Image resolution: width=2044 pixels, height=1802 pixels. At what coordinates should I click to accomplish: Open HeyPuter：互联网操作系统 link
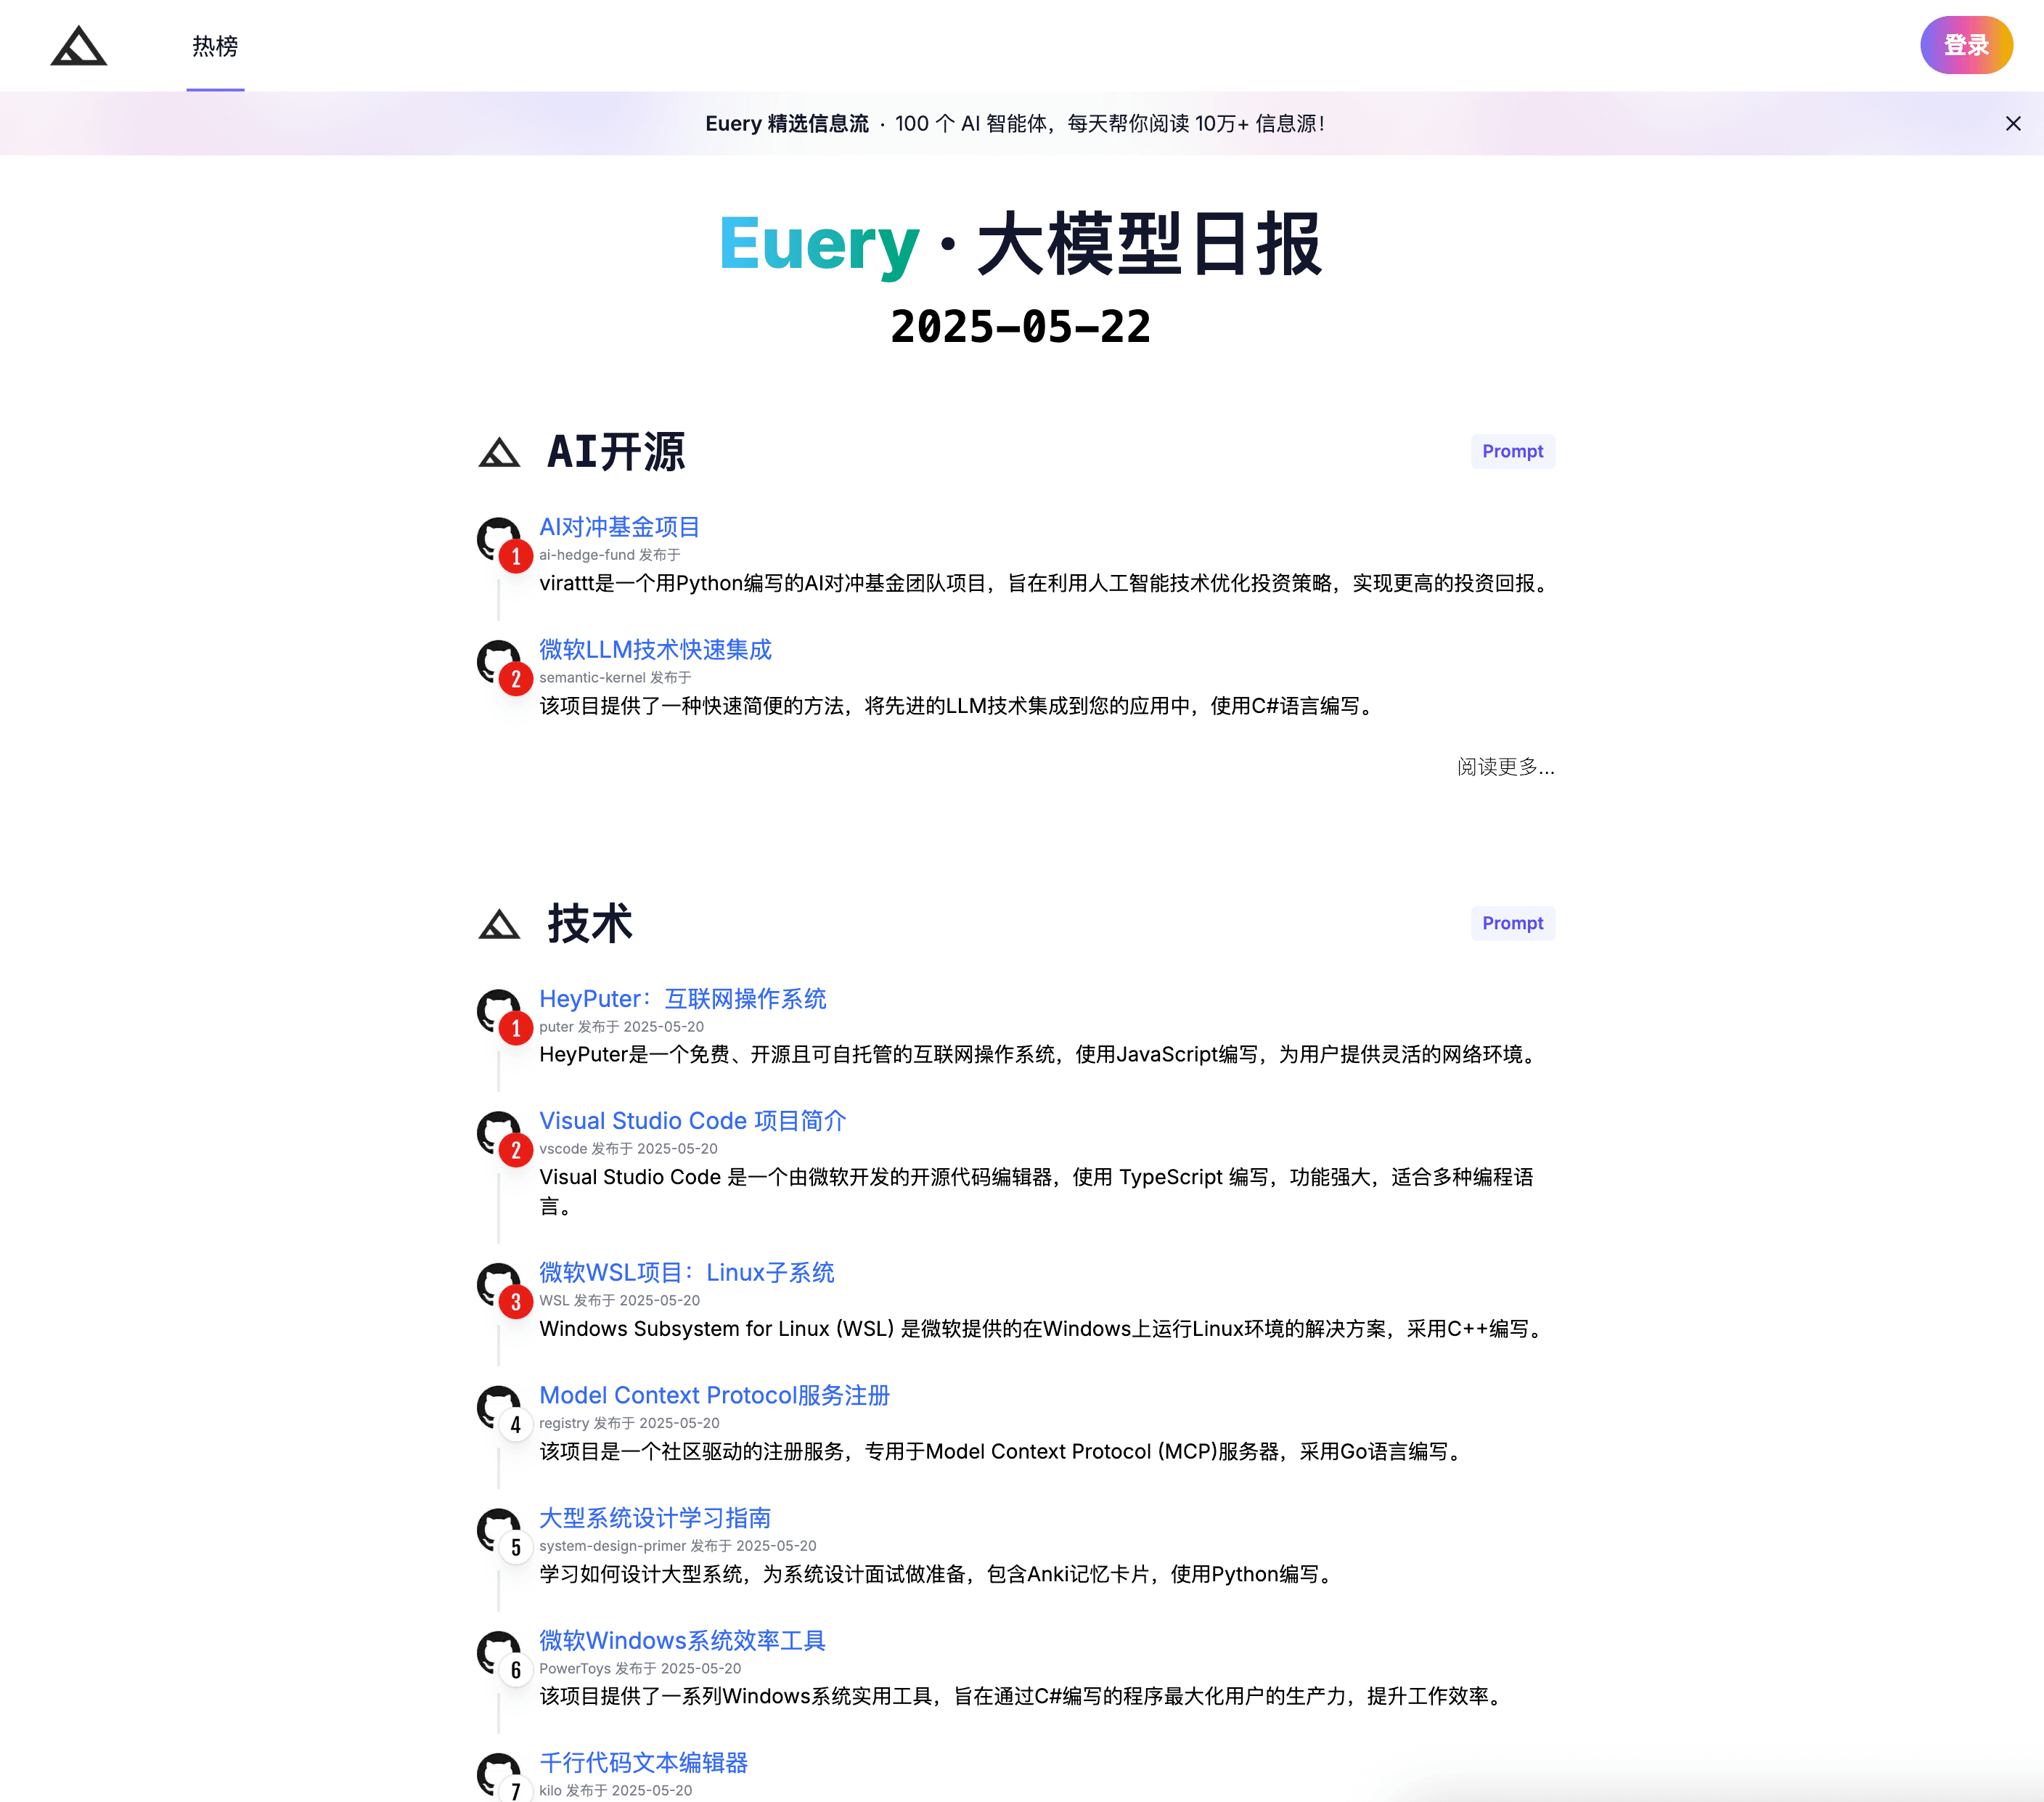pyautogui.click(x=683, y=999)
